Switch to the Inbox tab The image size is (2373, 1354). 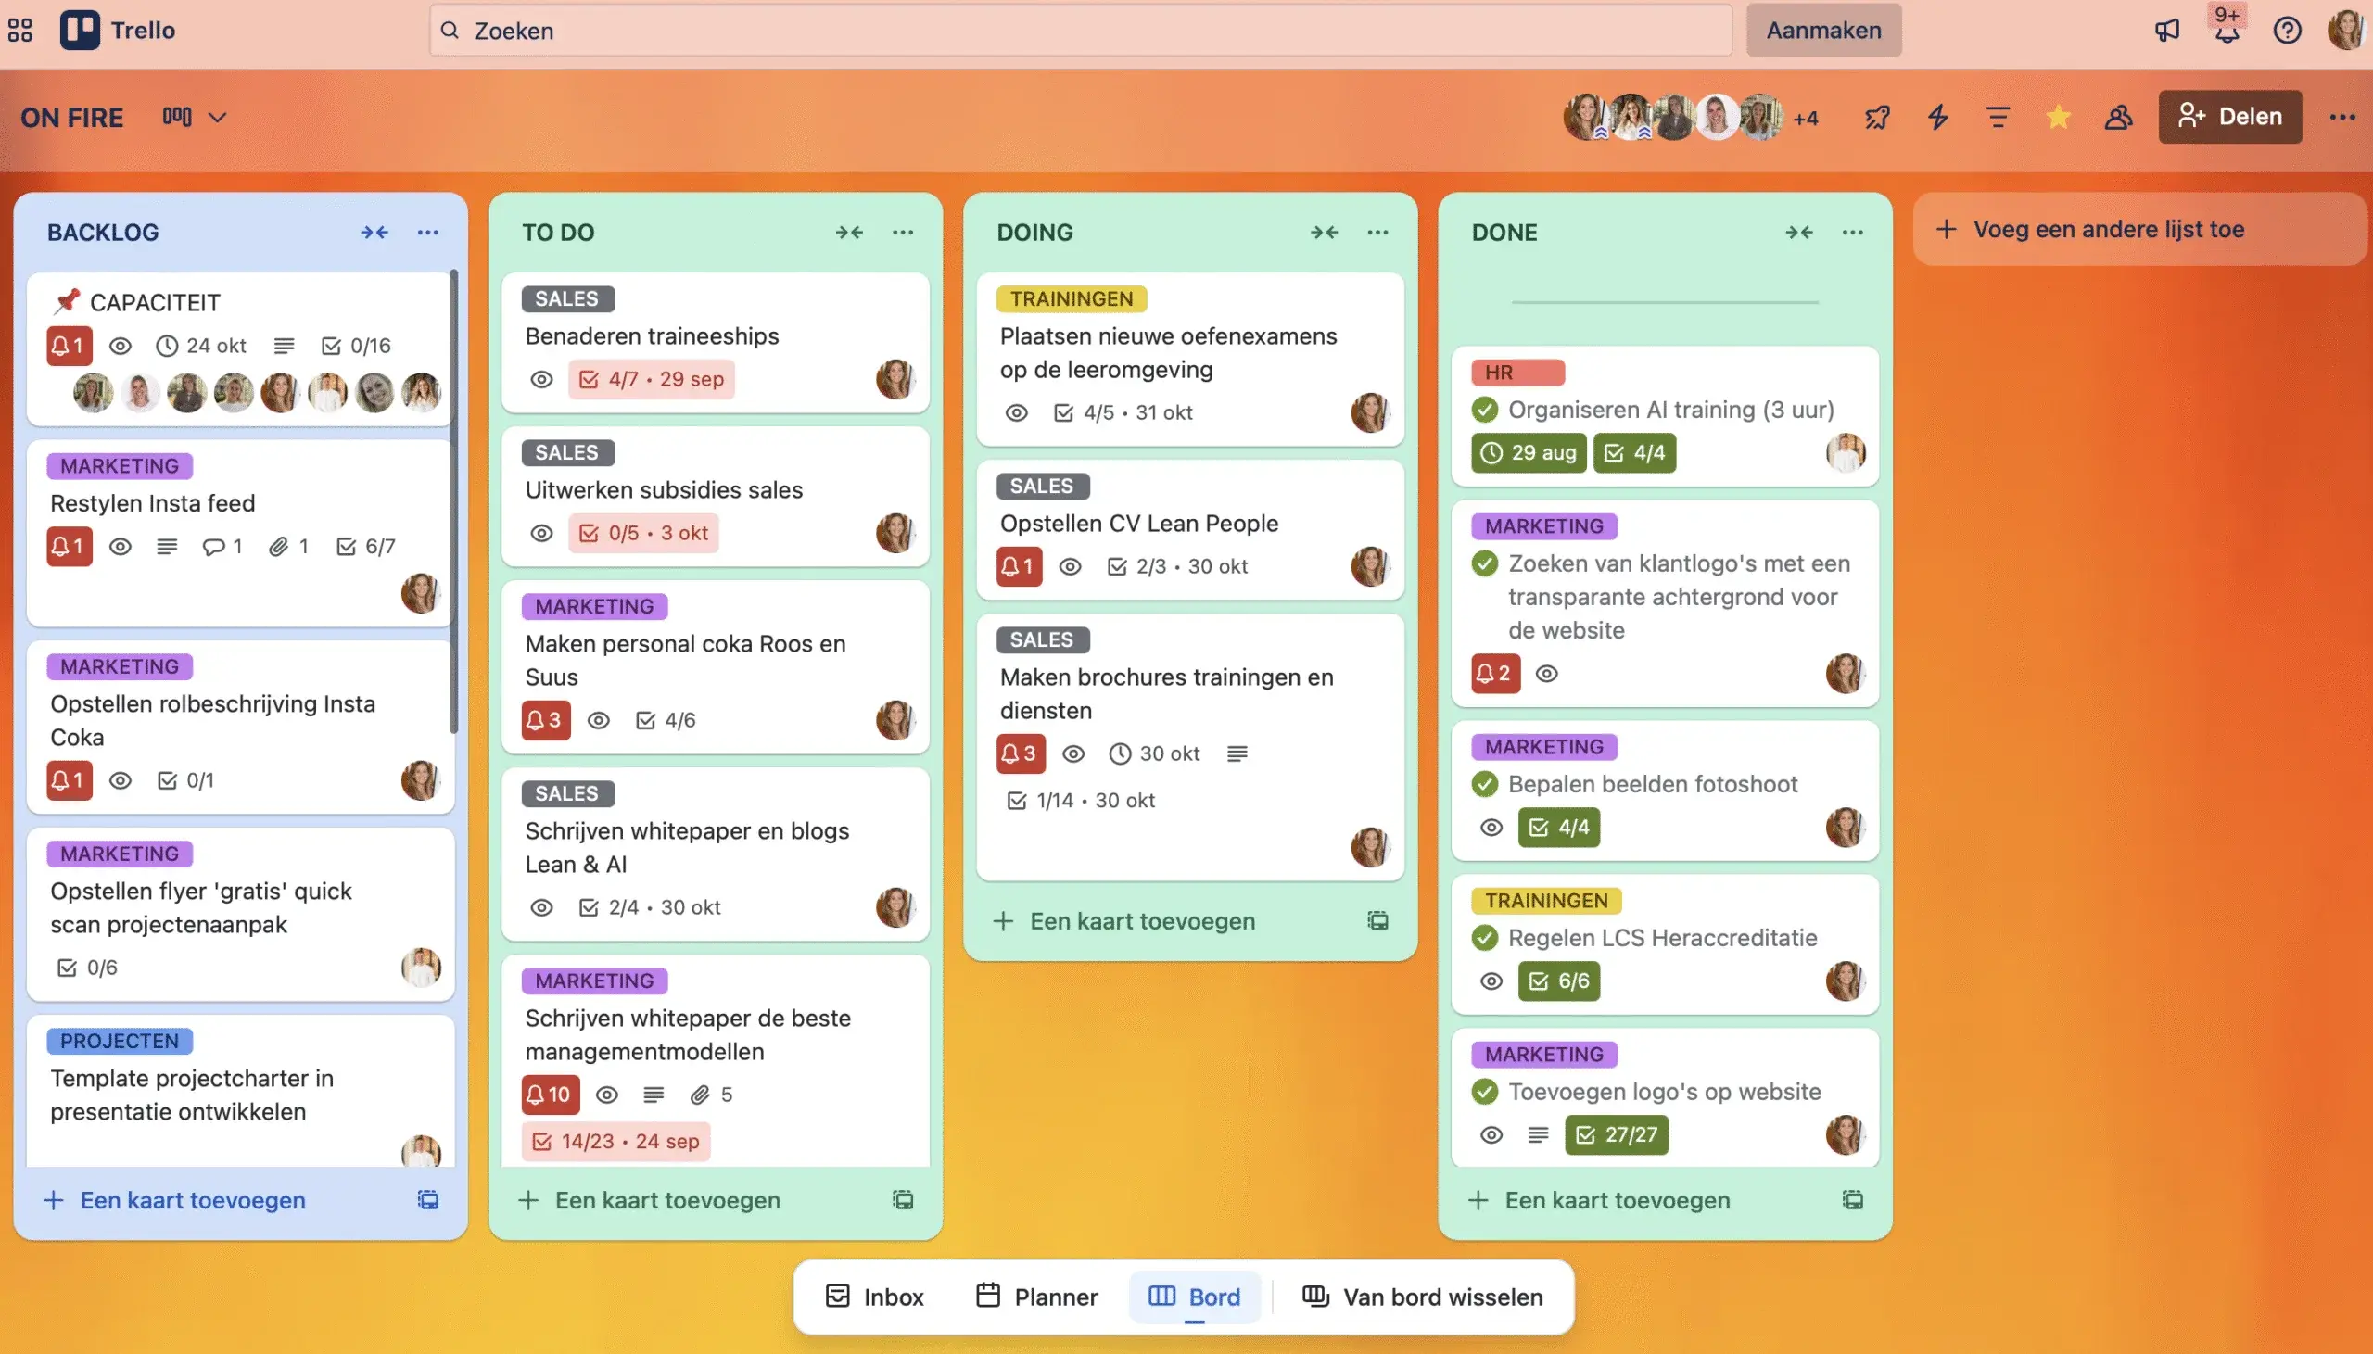point(874,1297)
